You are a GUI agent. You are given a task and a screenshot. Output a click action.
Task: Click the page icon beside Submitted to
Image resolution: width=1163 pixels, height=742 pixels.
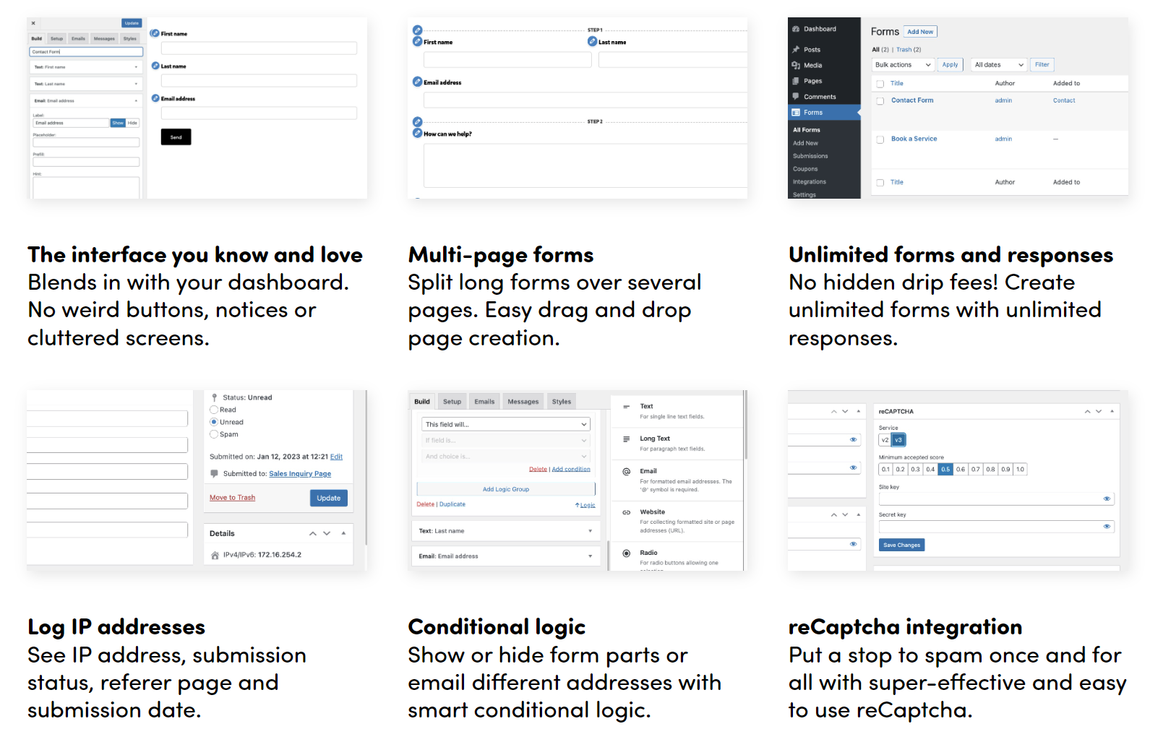coord(215,474)
